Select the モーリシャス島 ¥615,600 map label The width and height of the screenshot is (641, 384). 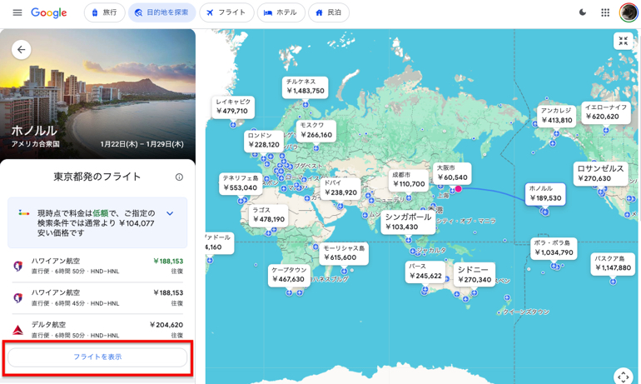(x=344, y=253)
